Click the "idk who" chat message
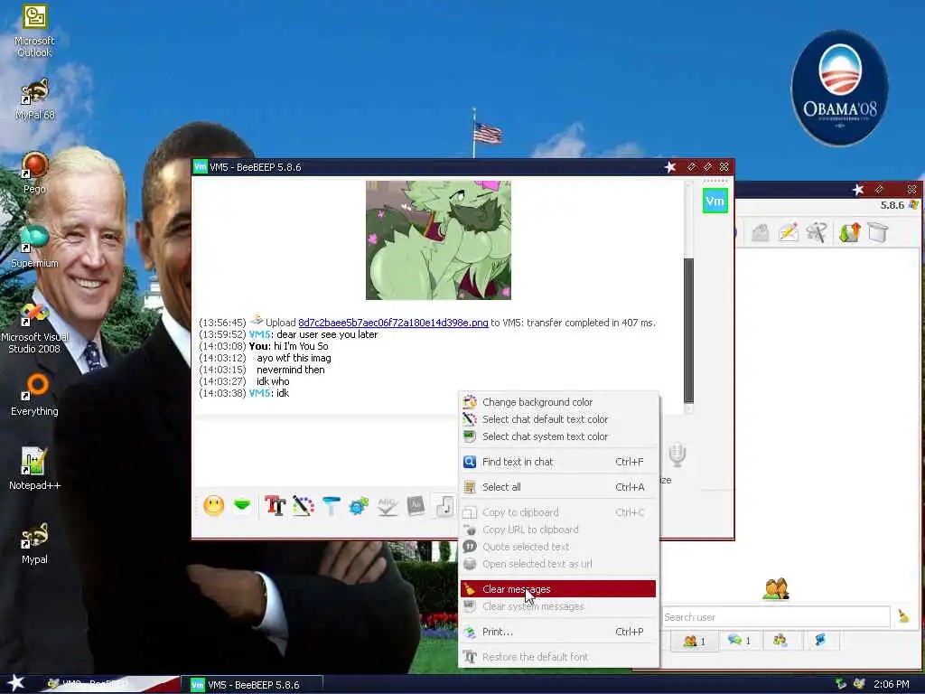925x694 pixels. [x=273, y=382]
